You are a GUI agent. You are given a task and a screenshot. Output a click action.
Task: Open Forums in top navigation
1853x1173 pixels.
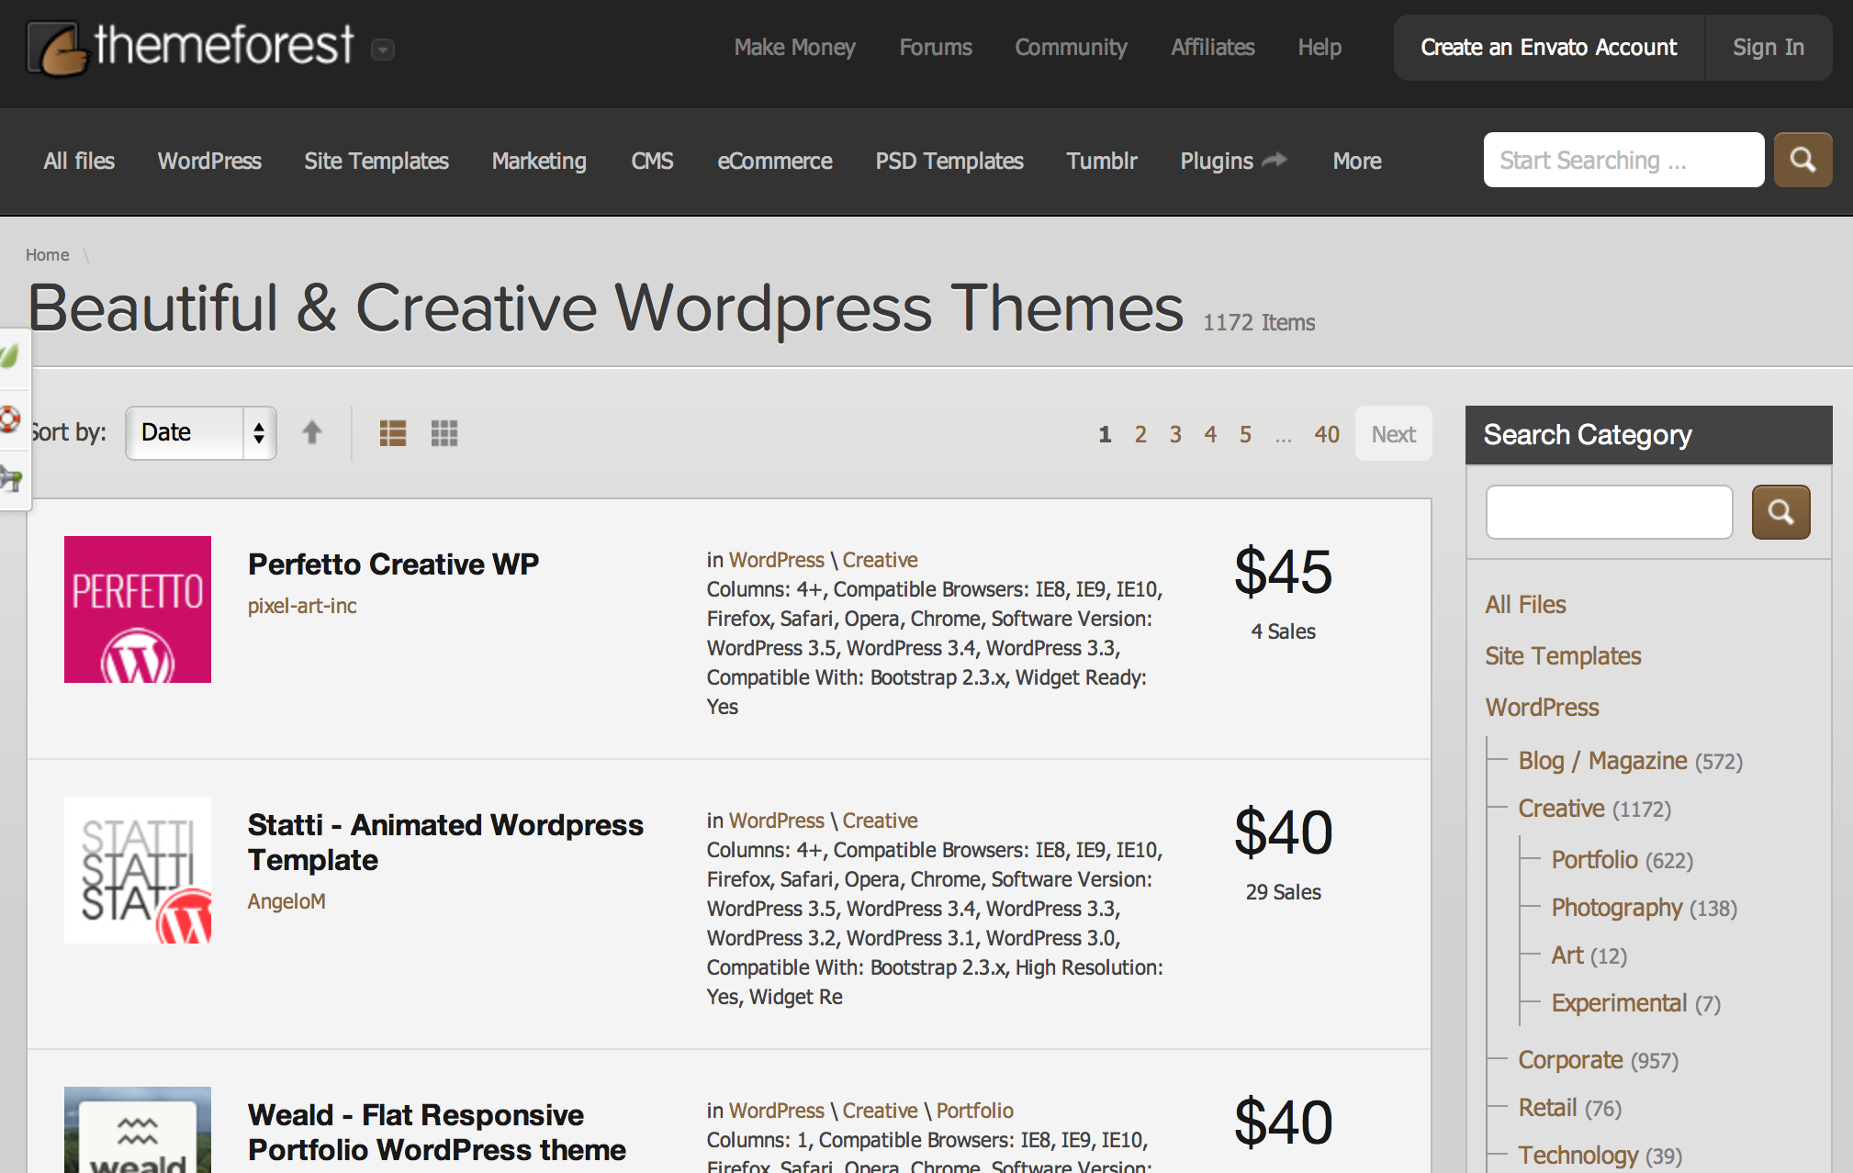(936, 48)
